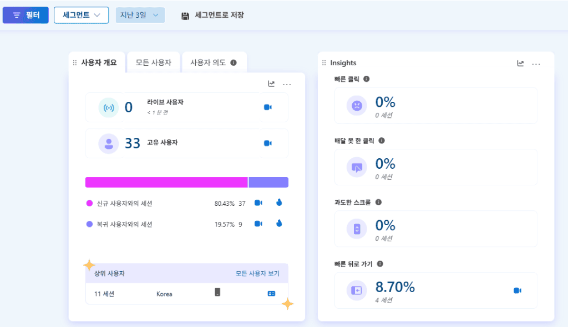Open more options in Insights card
Screen dimensions: 568x327
(x=536, y=64)
